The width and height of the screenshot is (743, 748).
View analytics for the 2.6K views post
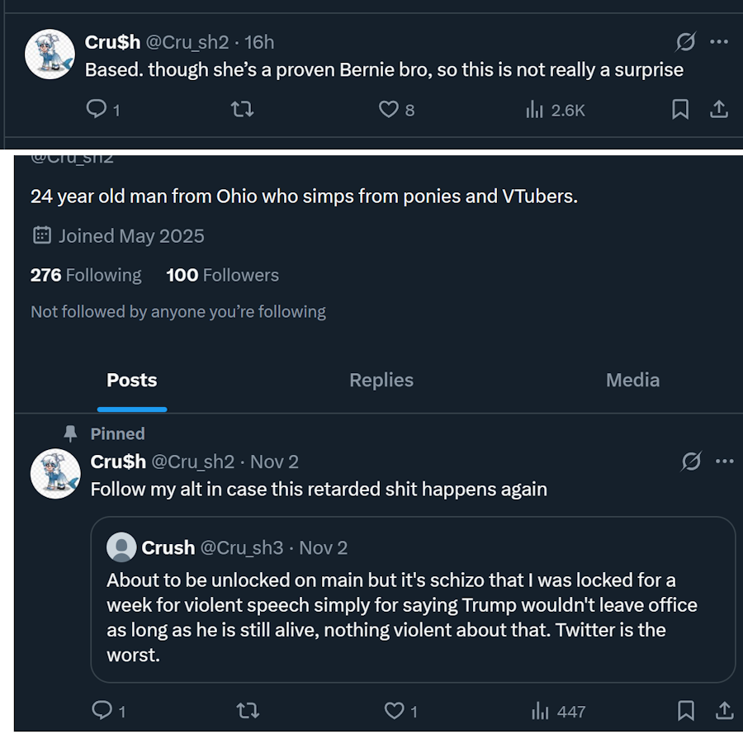535,109
